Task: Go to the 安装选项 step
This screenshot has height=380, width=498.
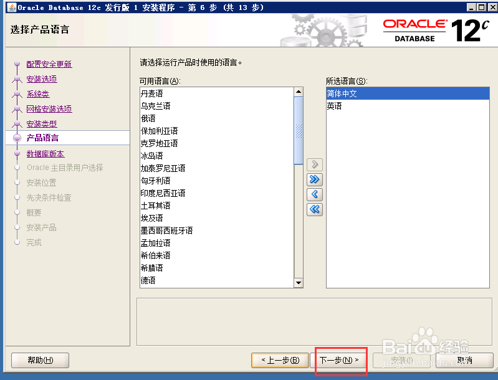Action: (x=42, y=78)
